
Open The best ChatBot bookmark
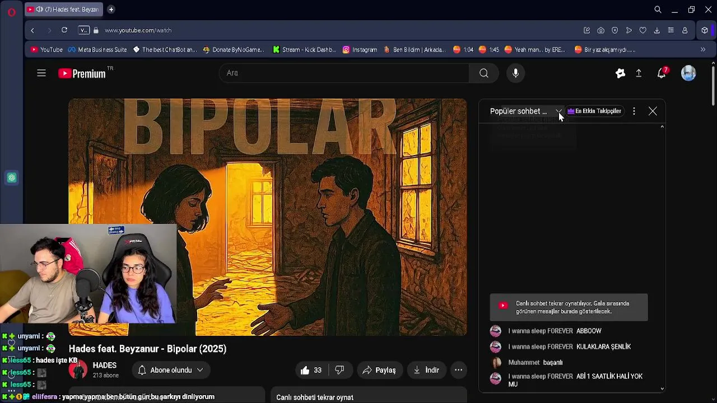coord(165,50)
